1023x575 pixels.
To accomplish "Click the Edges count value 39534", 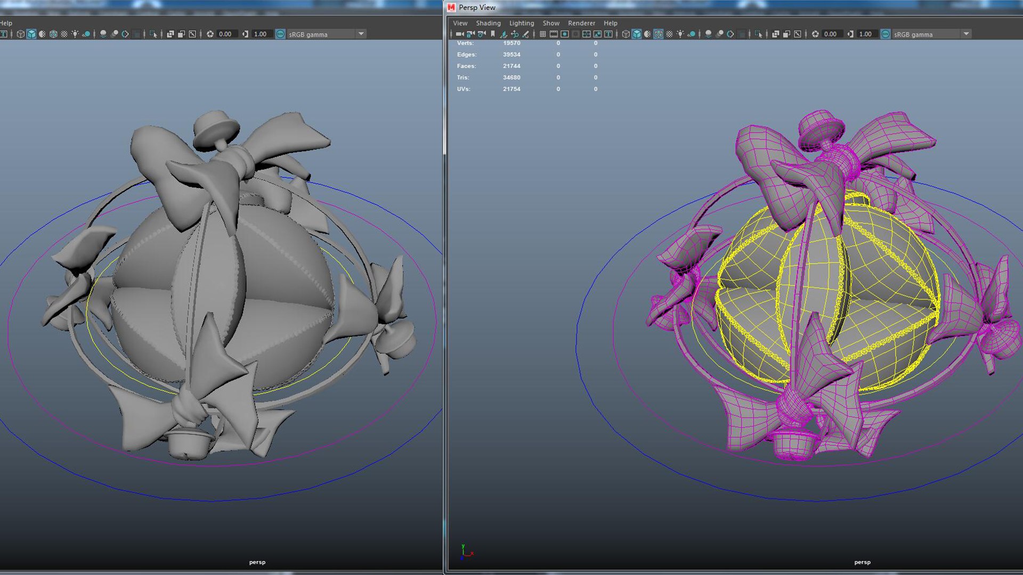I will pyautogui.click(x=511, y=55).
